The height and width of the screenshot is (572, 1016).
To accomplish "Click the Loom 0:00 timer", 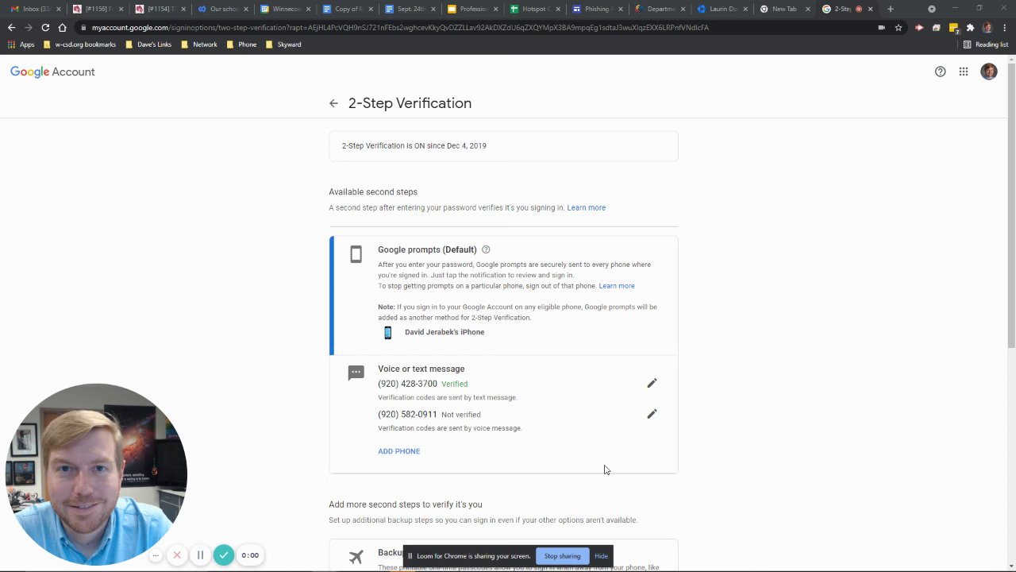I will [x=250, y=555].
